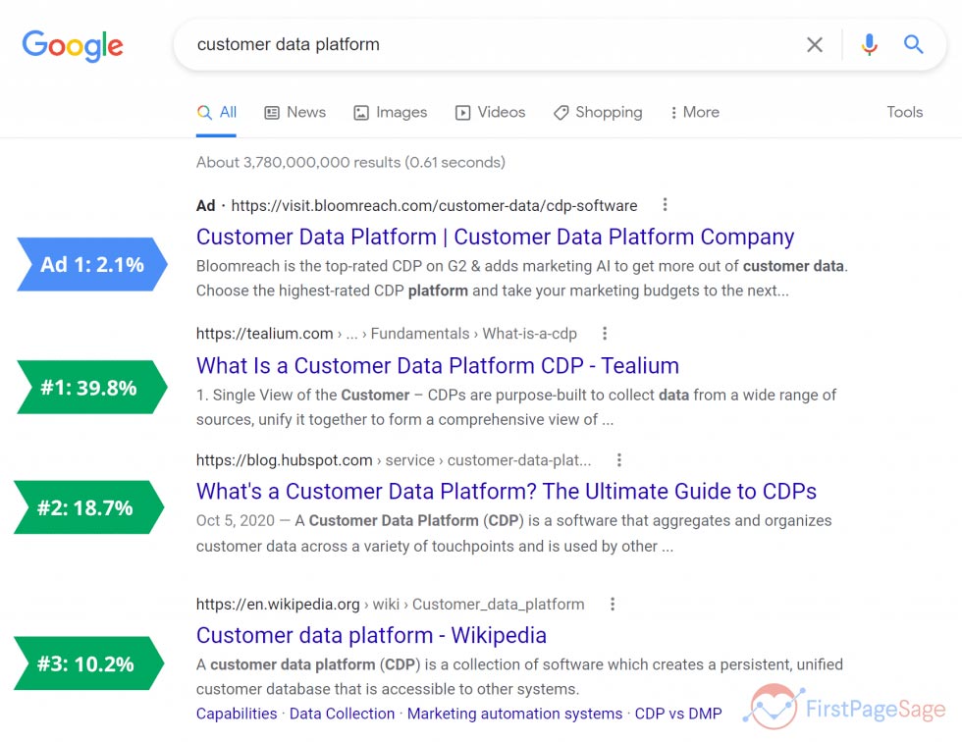Open HubSpot Ultimate Guide to CDPs result

(507, 491)
